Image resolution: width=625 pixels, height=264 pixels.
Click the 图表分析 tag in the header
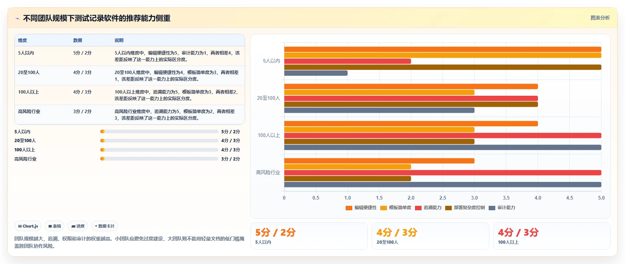tap(600, 18)
